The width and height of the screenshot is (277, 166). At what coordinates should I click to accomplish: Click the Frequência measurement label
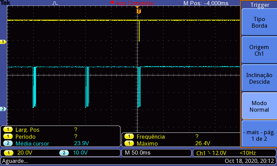click(151, 137)
